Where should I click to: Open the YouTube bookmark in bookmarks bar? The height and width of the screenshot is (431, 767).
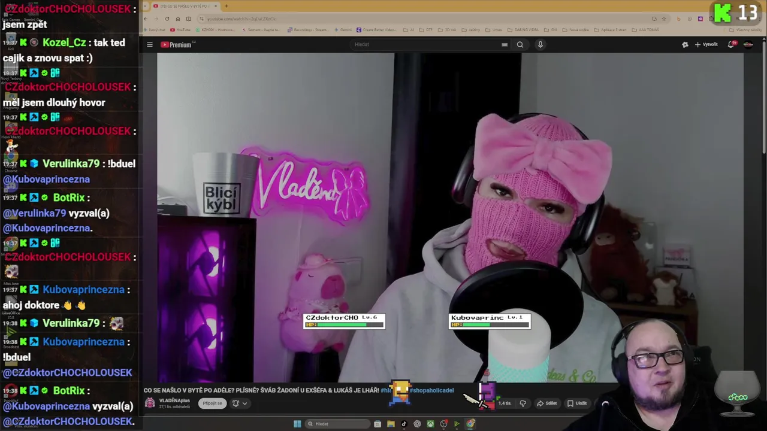point(180,30)
